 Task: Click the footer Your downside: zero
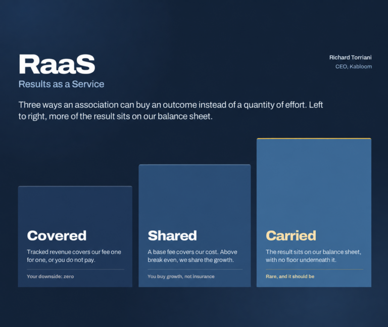pos(50,276)
